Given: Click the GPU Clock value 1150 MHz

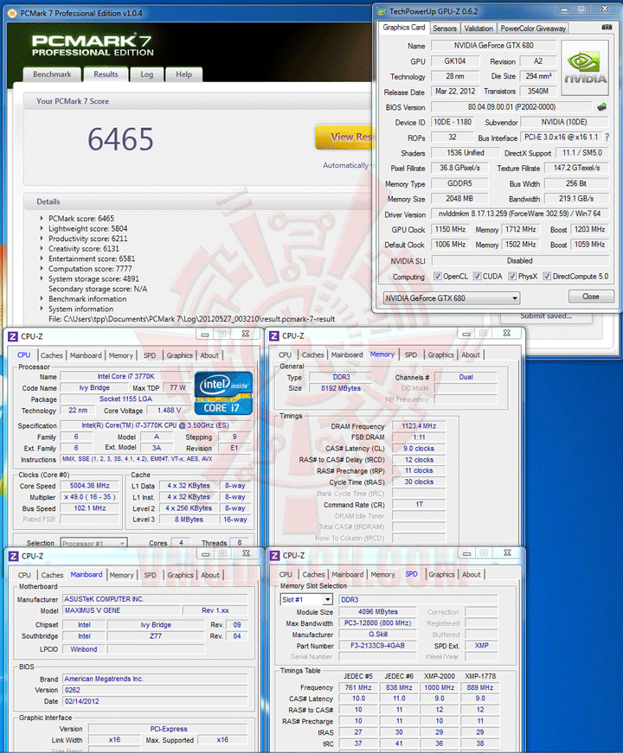Looking at the screenshot, I should click(x=450, y=230).
